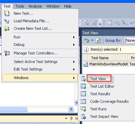Viewport: 135px width, 124px height.
Task: Click the Test List Editor icon
Action: point(83,86)
